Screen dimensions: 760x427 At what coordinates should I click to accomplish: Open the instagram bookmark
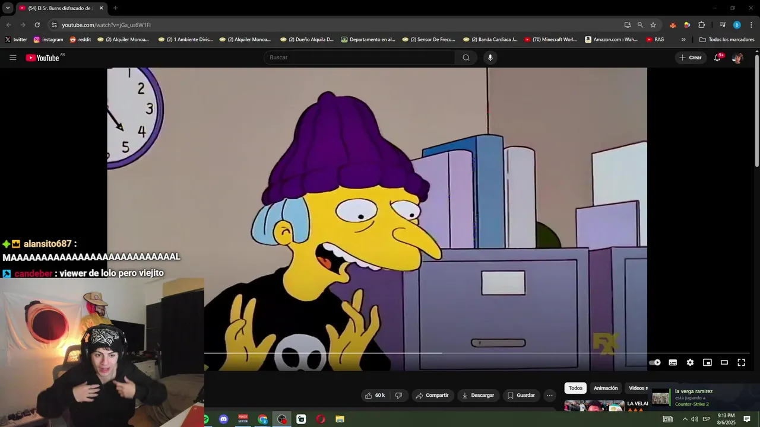click(x=49, y=40)
